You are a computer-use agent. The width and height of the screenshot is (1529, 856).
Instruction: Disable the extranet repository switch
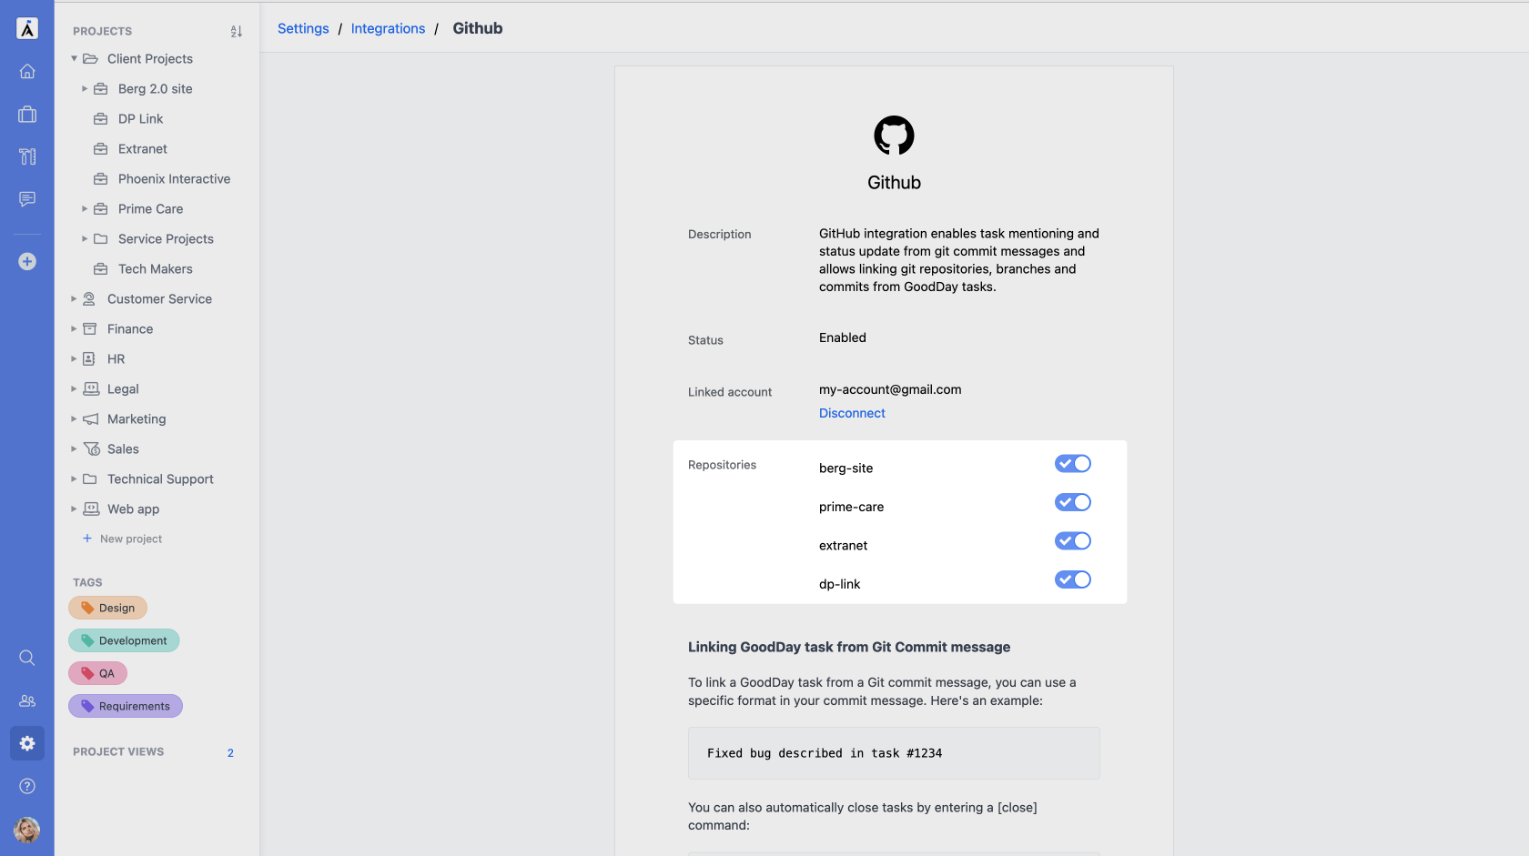(1073, 541)
